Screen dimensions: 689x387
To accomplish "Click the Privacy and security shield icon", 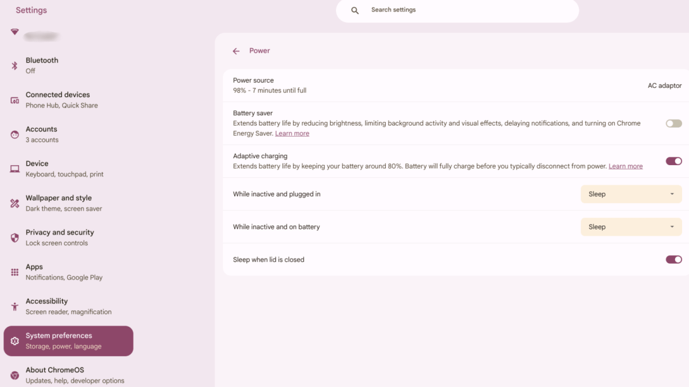I will 14,237.
